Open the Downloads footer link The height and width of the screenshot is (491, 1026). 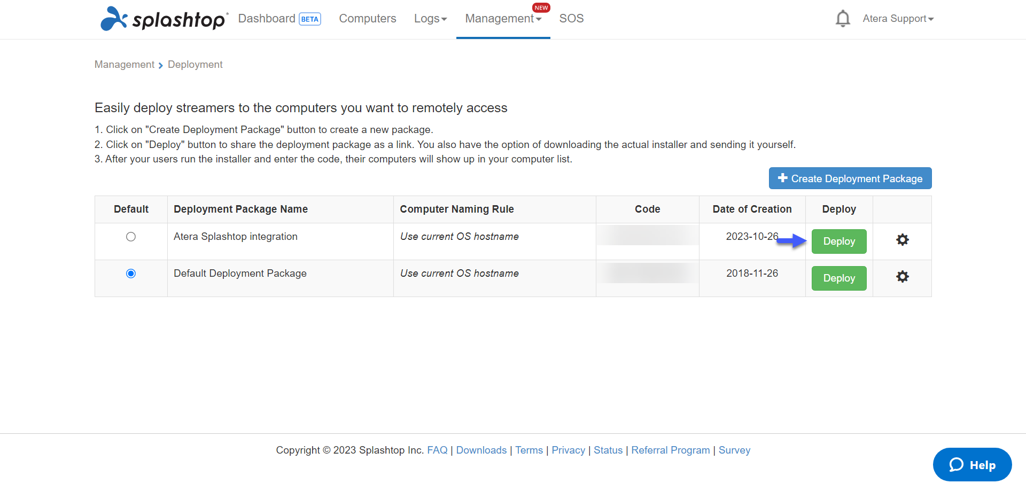(x=481, y=450)
